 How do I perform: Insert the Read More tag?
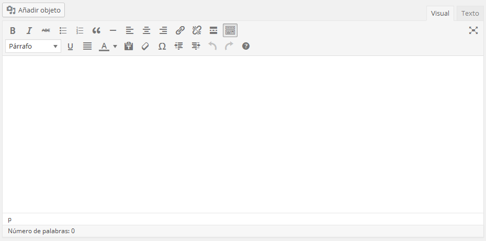pyautogui.click(x=213, y=30)
